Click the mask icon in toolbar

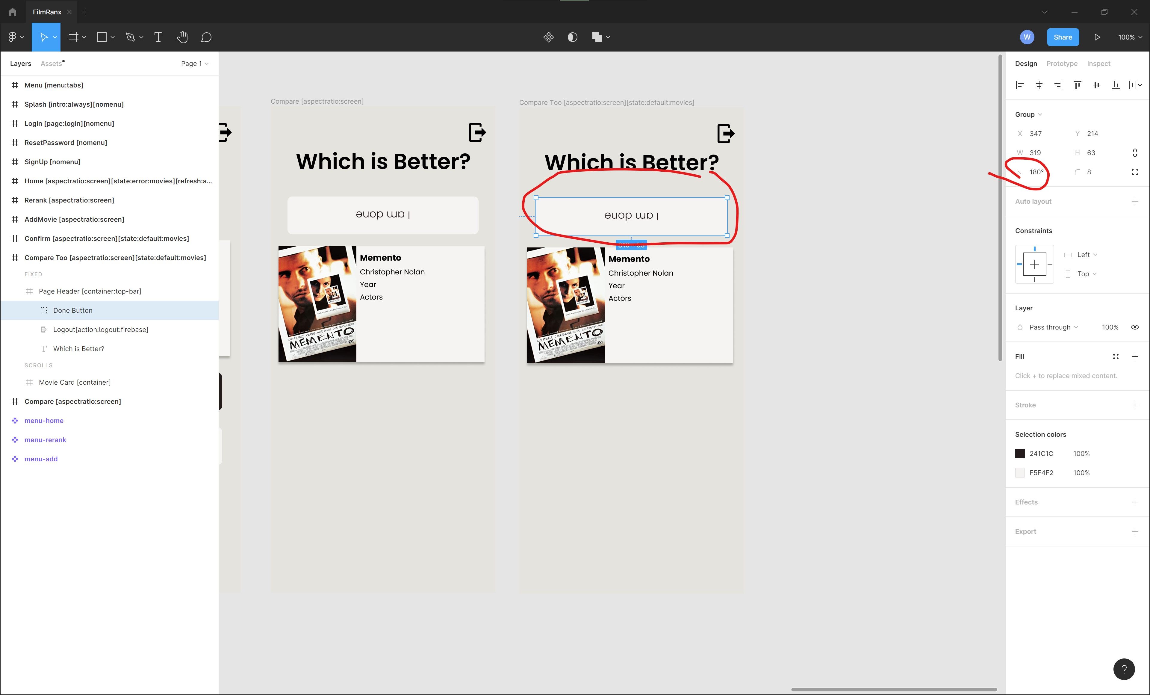click(x=573, y=37)
